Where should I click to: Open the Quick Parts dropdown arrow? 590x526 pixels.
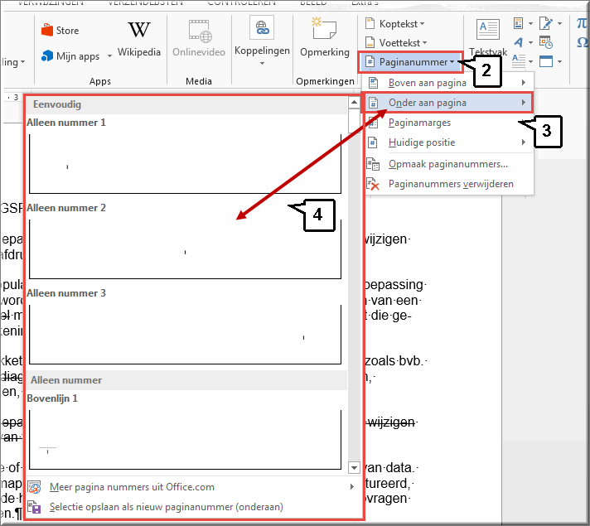[530, 23]
